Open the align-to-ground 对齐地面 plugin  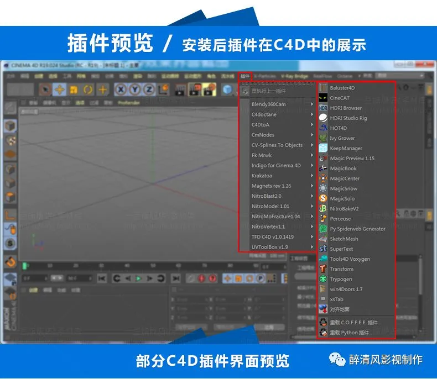click(x=356, y=309)
